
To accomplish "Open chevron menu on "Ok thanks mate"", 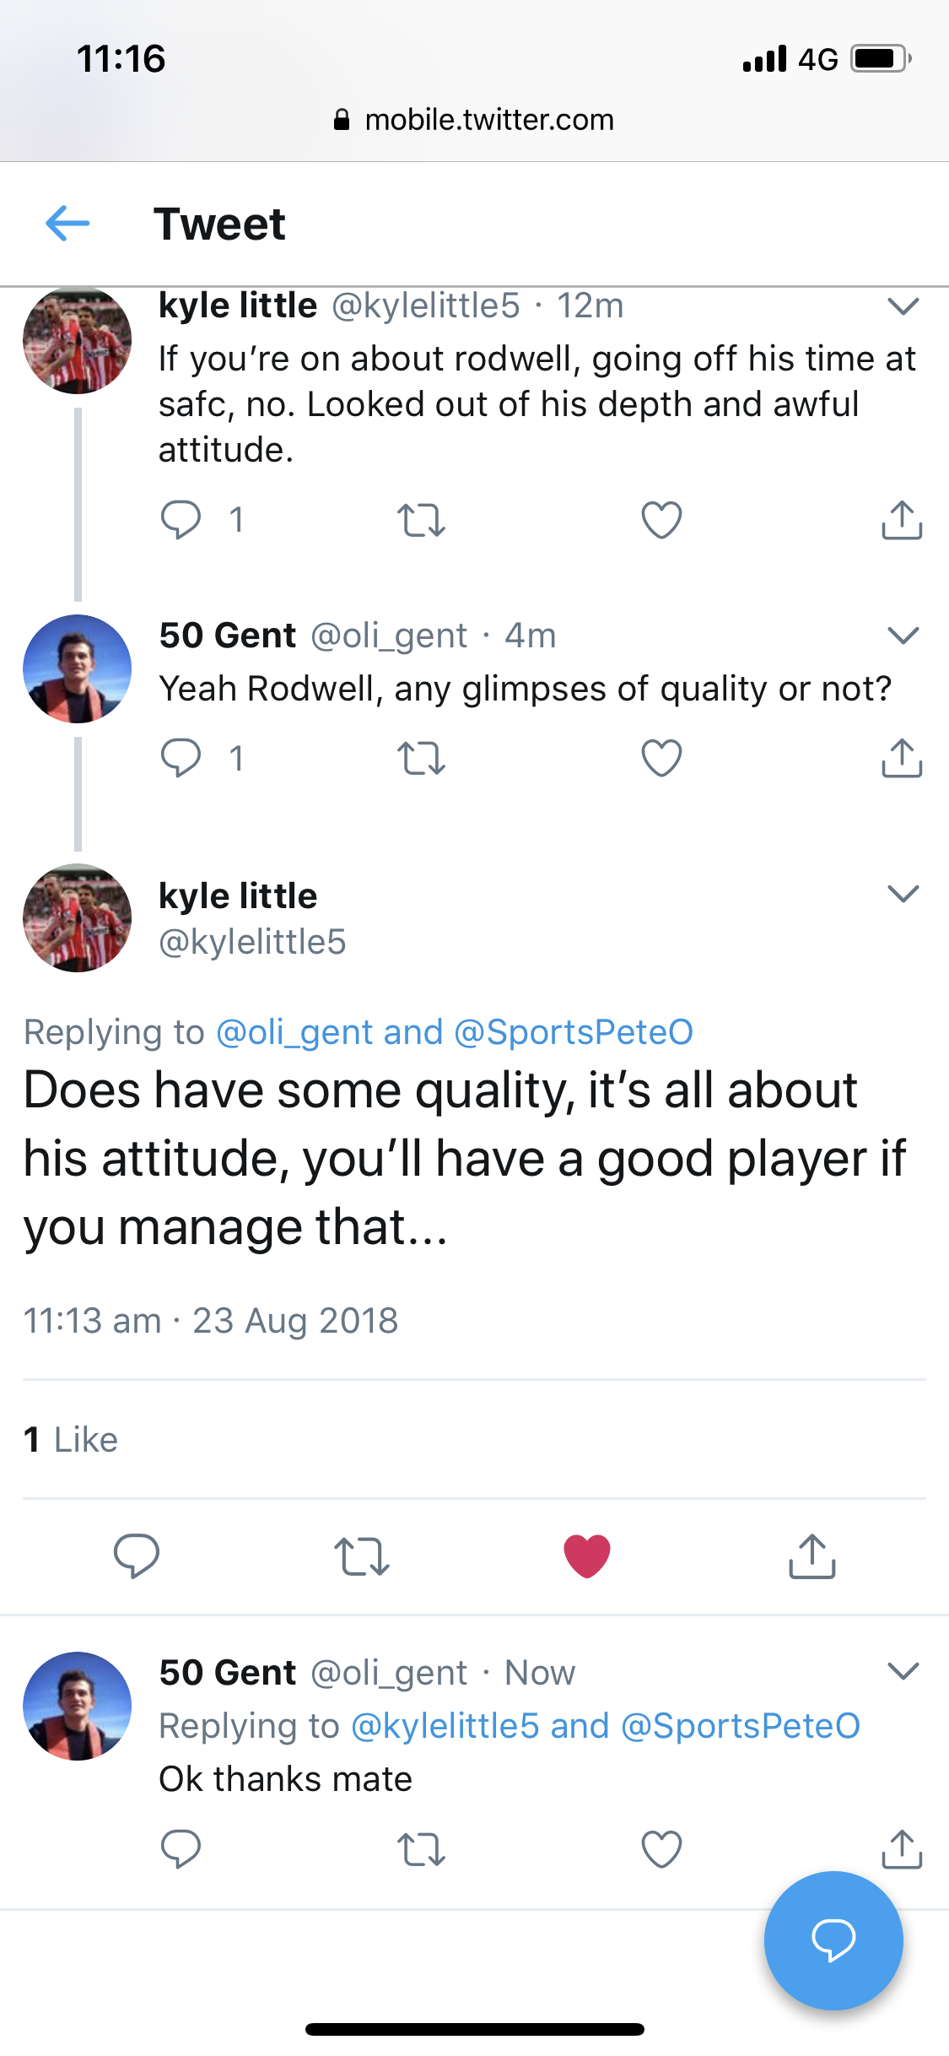I will (903, 1671).
